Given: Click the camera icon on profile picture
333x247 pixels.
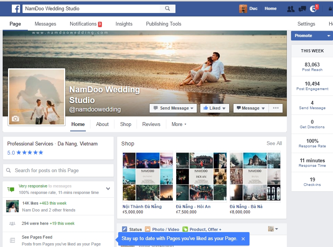Looking at the screenshot, I should 16,119.
